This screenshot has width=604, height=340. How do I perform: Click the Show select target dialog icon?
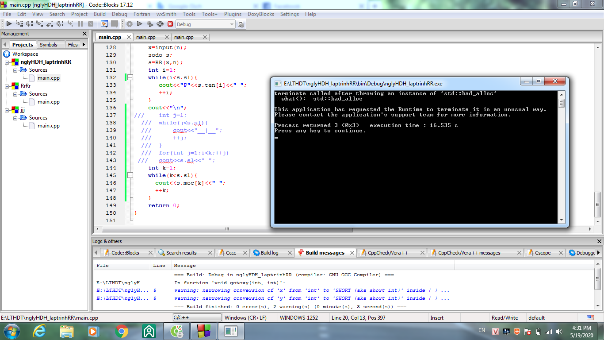(x=241, y=24)
